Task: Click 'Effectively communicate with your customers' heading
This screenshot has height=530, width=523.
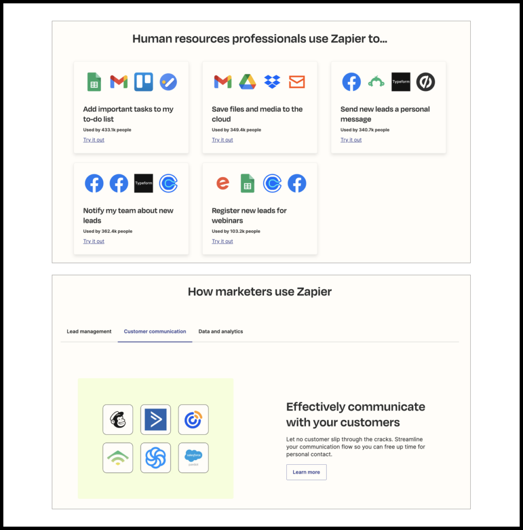Action: click(356, 415)
